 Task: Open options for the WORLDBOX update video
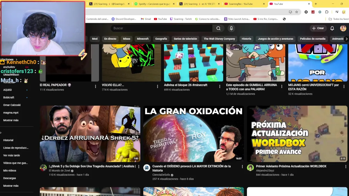(346, 166)
